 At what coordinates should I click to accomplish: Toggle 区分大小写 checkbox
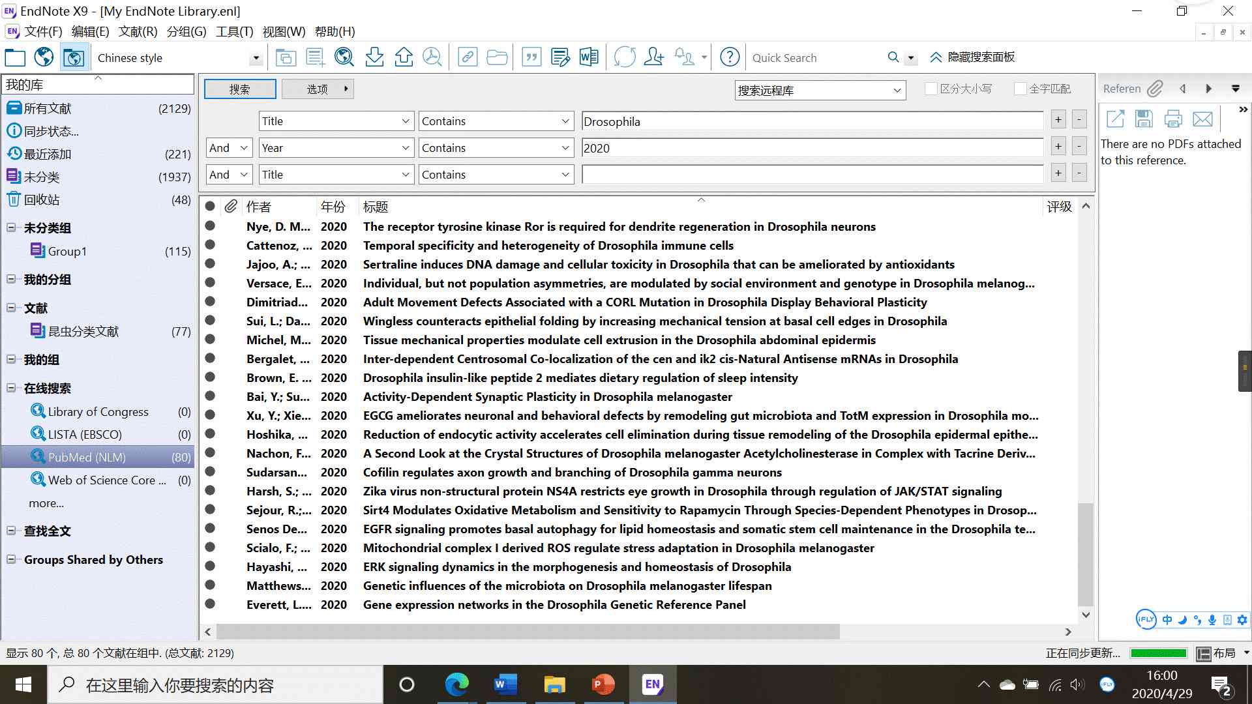[928, 89]
